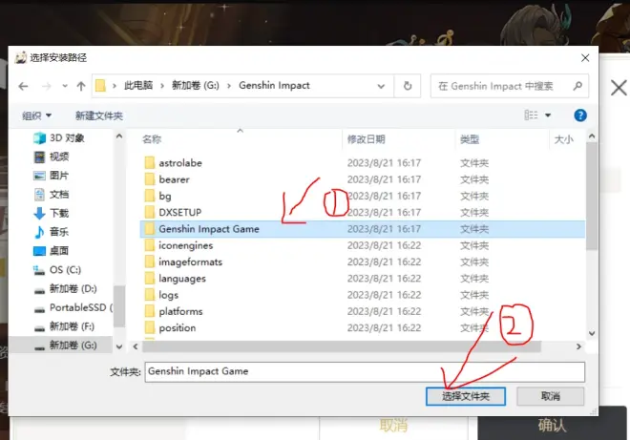The width and height of the screenshot is (630, 440).
Task: Open the 组织 menu
Action: 36,115
